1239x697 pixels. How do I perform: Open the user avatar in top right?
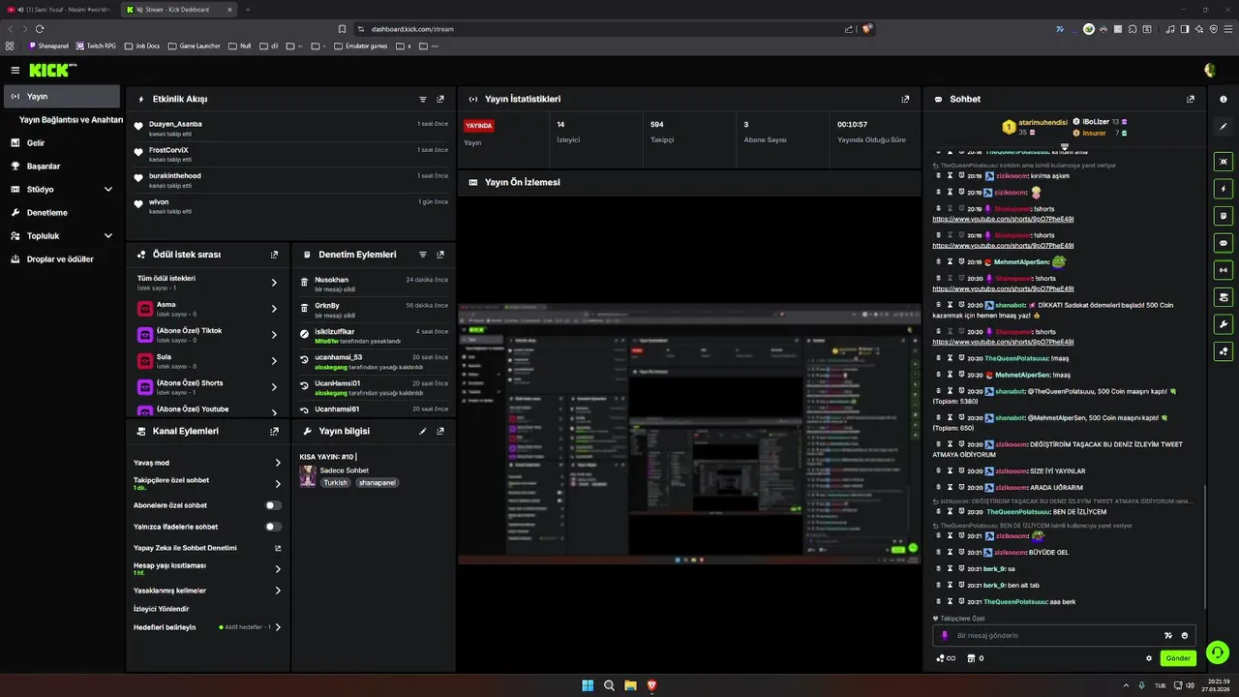coord(1210,71)
